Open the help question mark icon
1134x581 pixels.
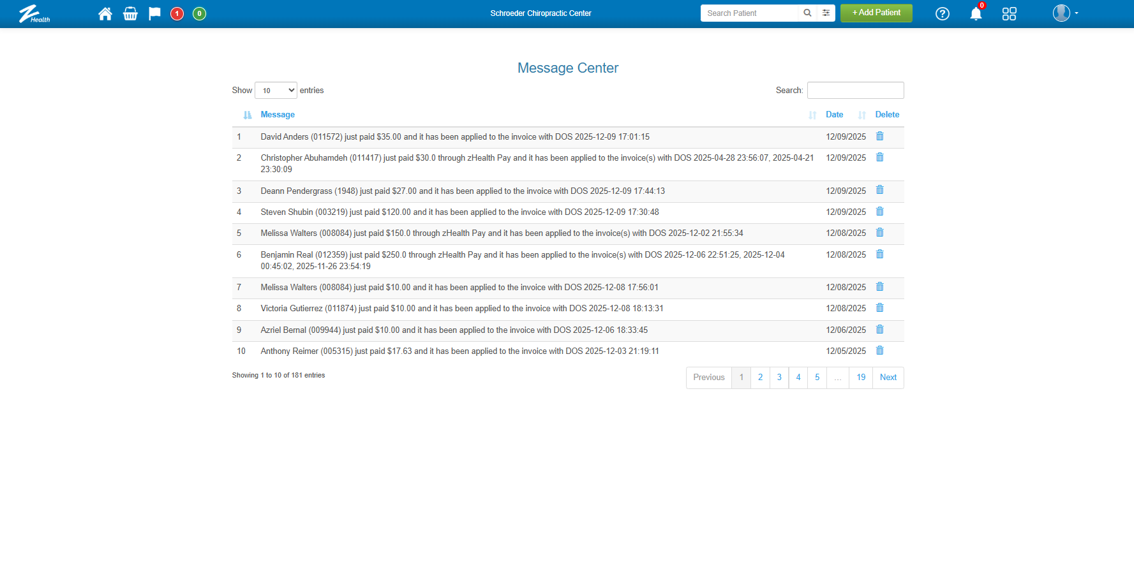tap(942, 13)
